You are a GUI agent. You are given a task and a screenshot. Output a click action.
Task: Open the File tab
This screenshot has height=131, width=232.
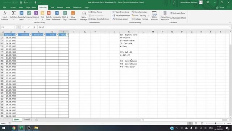[x=4, y=7]
